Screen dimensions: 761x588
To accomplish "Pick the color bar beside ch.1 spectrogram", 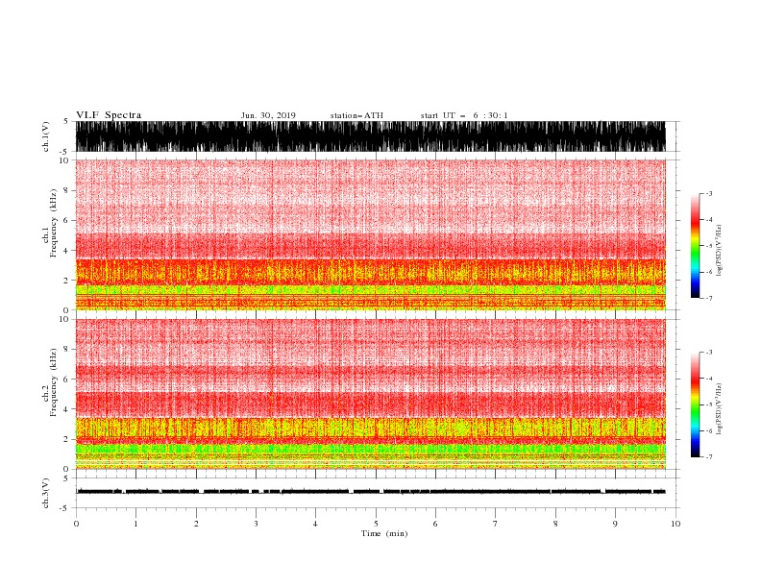I will tap(695, 246).
